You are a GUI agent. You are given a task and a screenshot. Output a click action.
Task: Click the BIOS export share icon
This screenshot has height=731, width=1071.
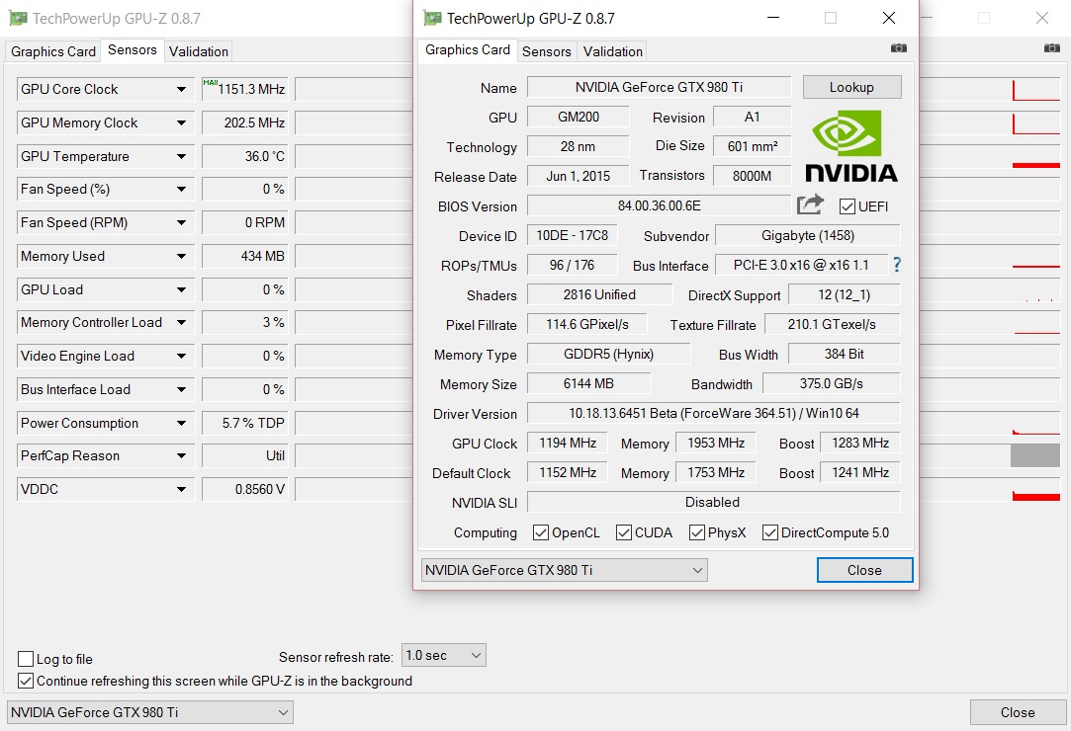point(810,204)
